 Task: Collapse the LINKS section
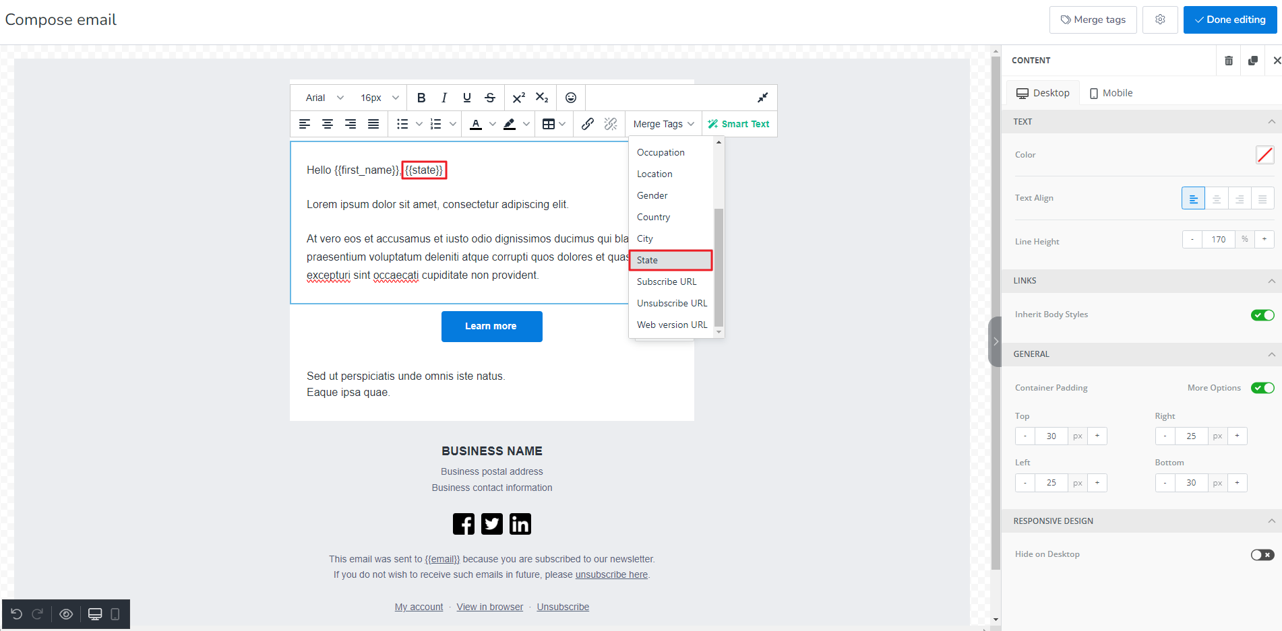[x=1271, y=281]
